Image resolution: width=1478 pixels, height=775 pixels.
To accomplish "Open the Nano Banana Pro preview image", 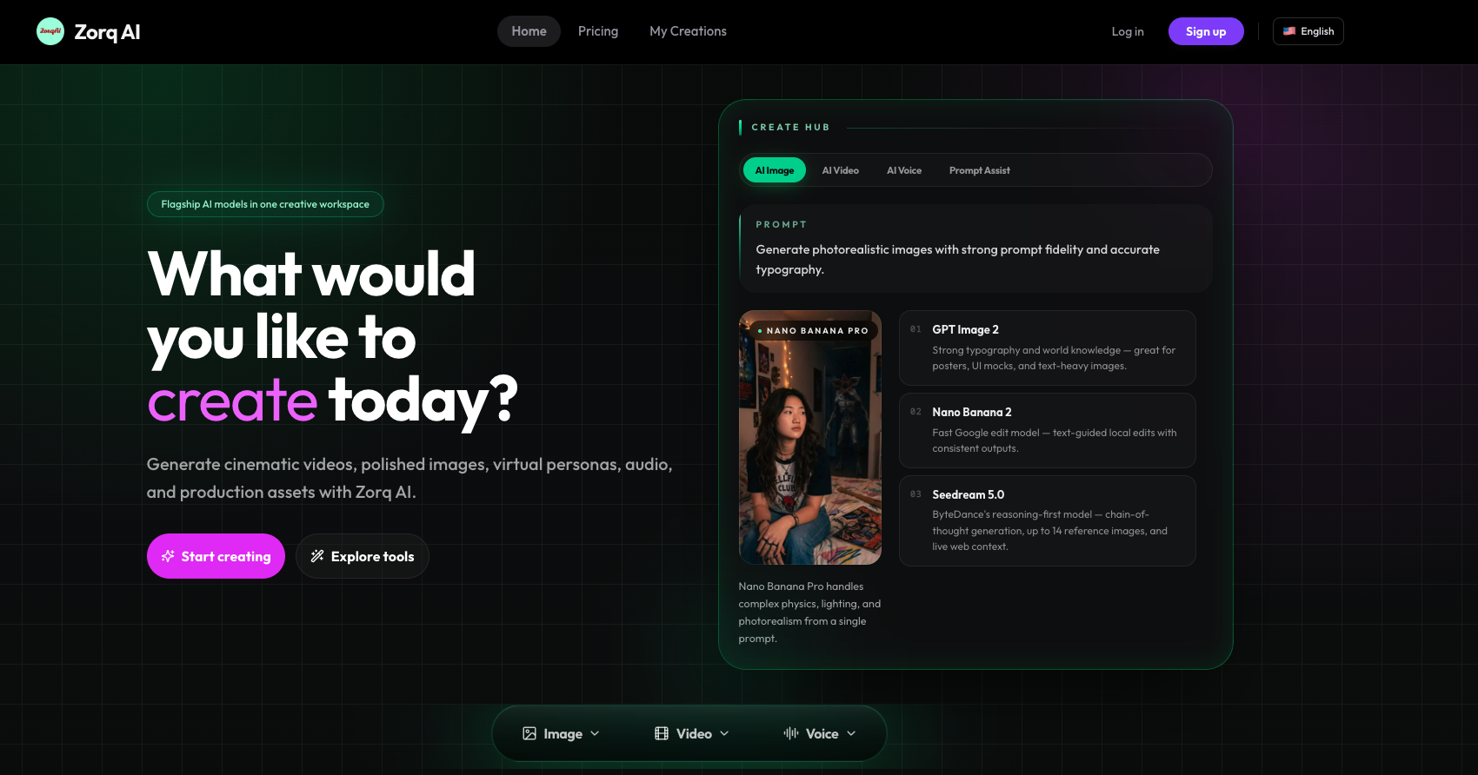I will 809,437.
